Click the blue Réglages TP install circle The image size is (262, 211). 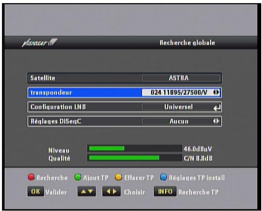pyautogui.click(x=163, y=177)
